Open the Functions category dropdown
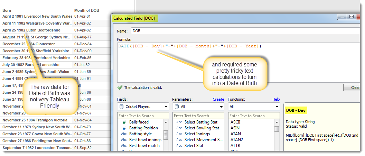The height and width of the screenshot is (156, 365). 276,107
